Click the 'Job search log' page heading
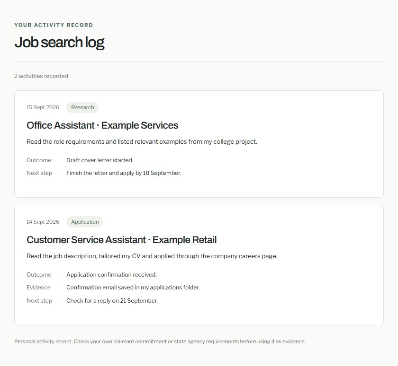This screenshot has width=398, height=366. click(x=59, y=42)
